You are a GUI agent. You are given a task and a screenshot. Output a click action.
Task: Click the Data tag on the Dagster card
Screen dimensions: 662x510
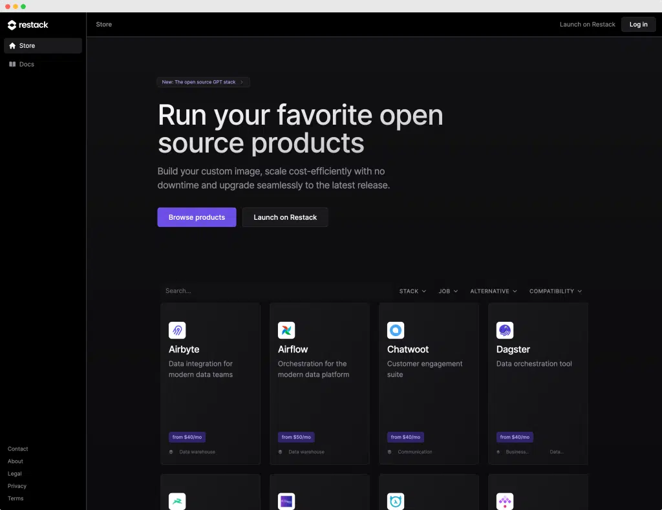coord(557,452)
